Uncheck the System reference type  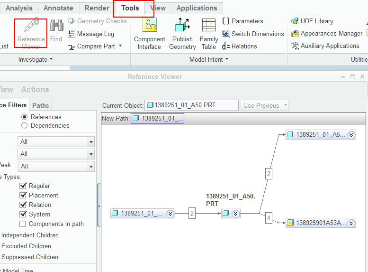pyautogui.click(x=23, y=214)
